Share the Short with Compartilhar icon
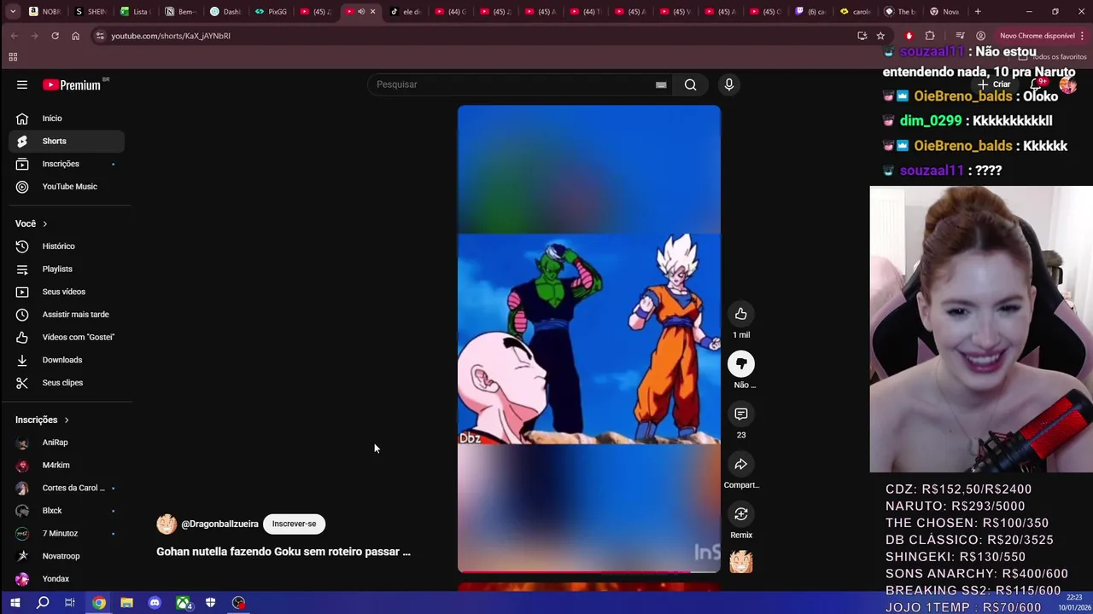 pos(741,464)
